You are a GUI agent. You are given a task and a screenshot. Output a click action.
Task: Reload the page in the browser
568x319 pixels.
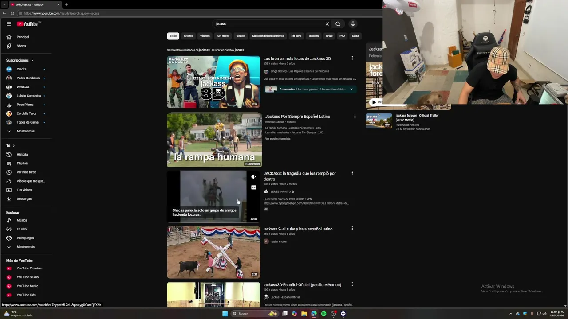point(12,13)
